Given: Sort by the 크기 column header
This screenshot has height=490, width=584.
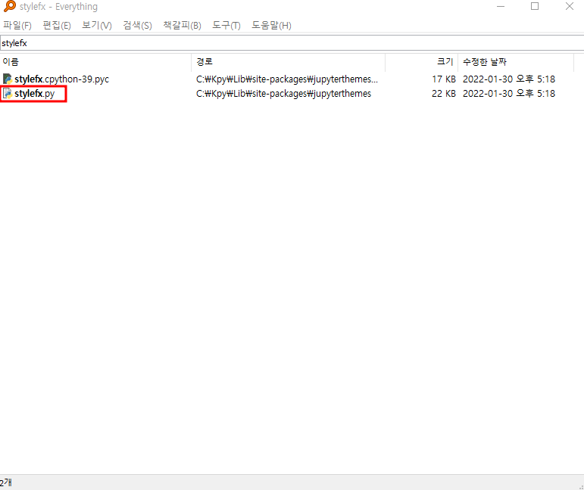Looking at the screenshot, I should point(422,62).
